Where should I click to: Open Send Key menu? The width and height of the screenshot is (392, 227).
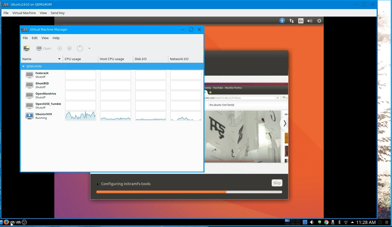pyautogui.click(x=58, y=13)
